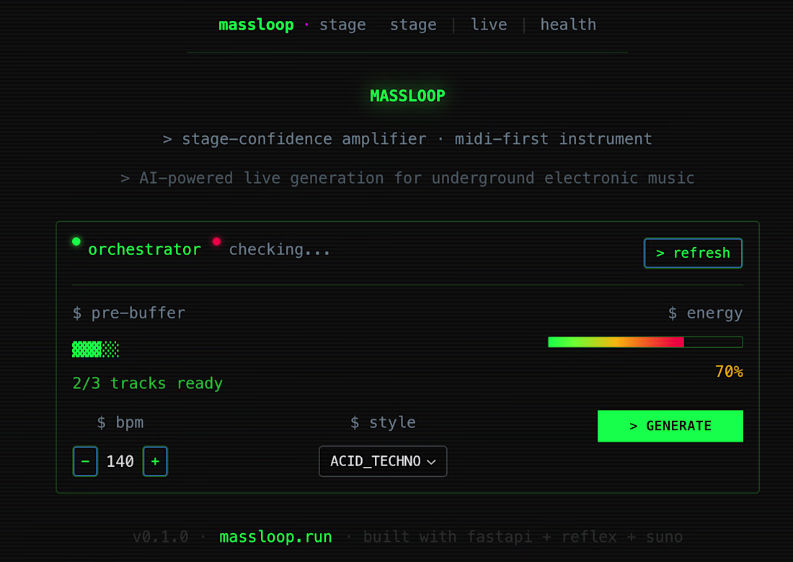793x562 pixels.
Task: Open the ACID_TECHNO style dropdown
Action: click(383, 461)
